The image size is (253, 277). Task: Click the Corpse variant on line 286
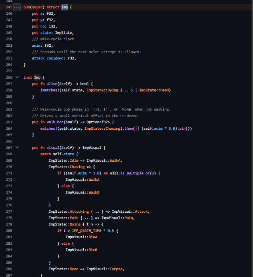pyautogui.click(x=116, y=269)
